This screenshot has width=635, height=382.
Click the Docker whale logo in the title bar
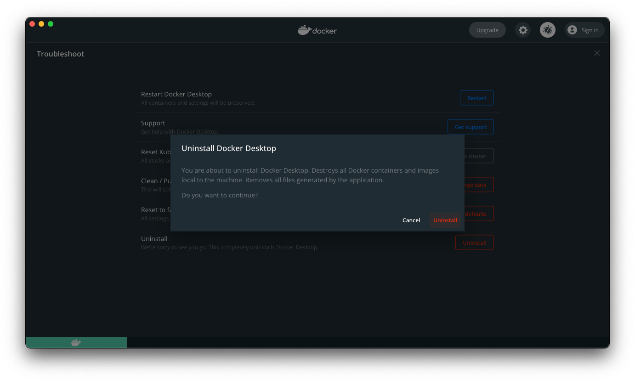[x=317, y=30]
